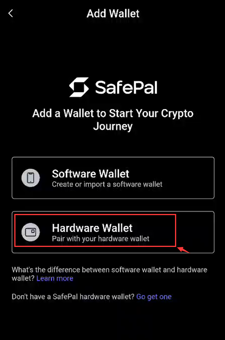
Task: Select the Software Wallet option card
Action: [113, 178]
